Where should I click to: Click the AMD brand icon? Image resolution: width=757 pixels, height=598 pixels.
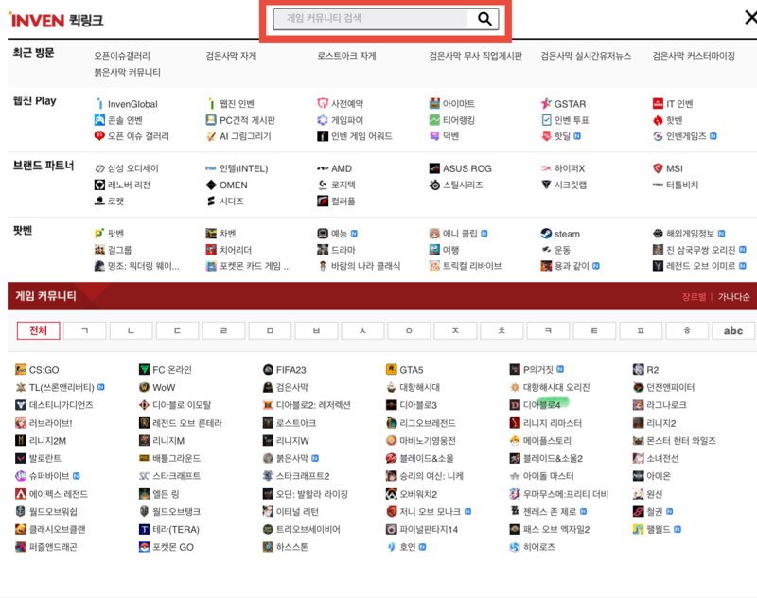click(x=323, y=168)
